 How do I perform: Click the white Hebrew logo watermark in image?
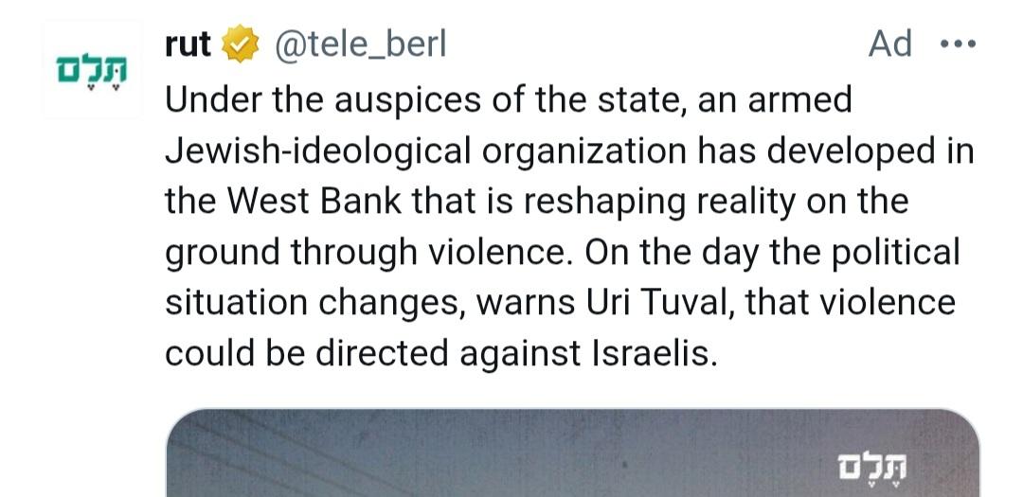(871, 470)
